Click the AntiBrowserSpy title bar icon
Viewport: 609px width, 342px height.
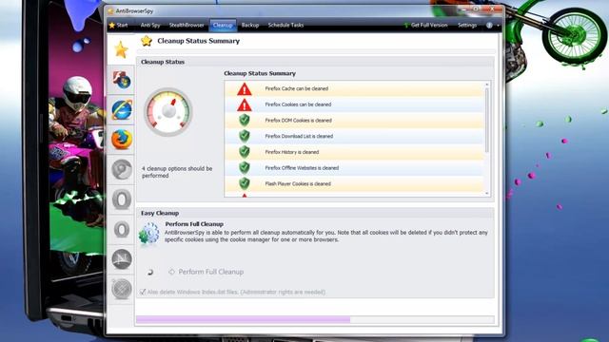[110, 10]
